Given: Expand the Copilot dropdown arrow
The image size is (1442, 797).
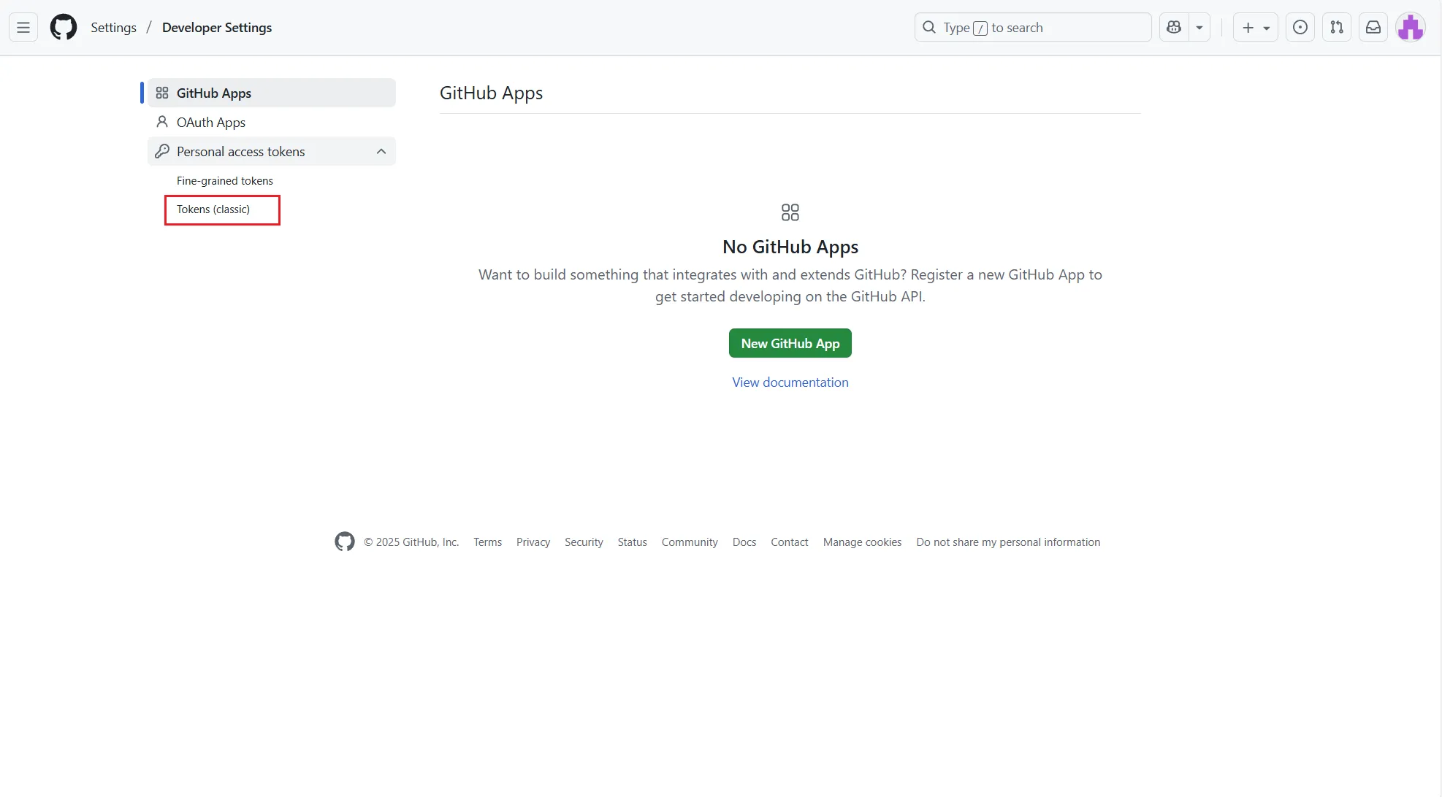Looking at the screenshot, I should click(1199, 28).
